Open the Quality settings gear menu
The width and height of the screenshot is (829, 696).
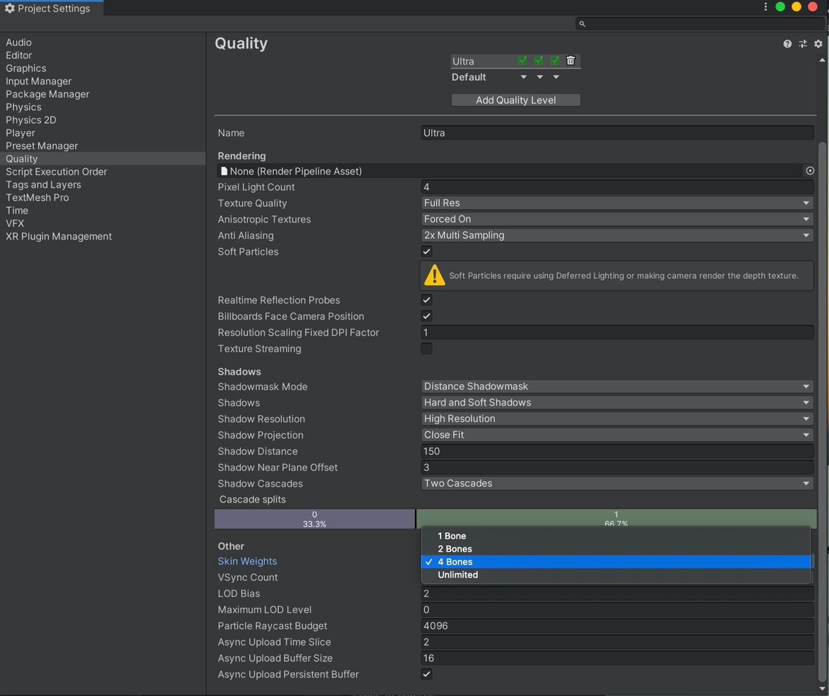click(818, 43)
